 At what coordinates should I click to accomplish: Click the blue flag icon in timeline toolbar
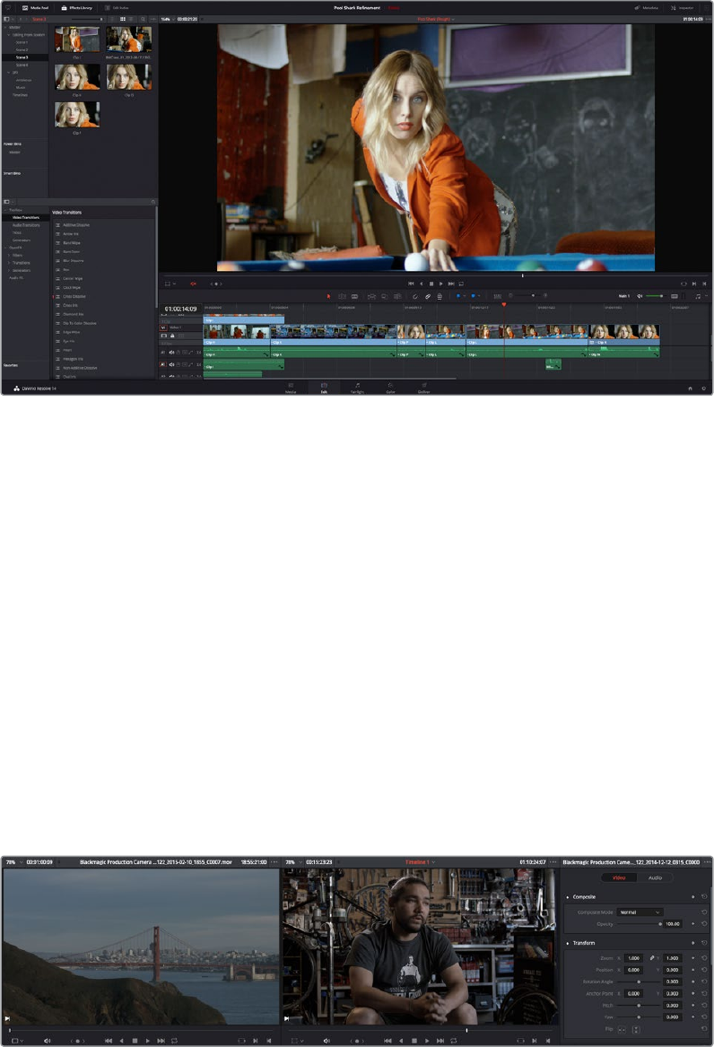(x=457, y=296)
